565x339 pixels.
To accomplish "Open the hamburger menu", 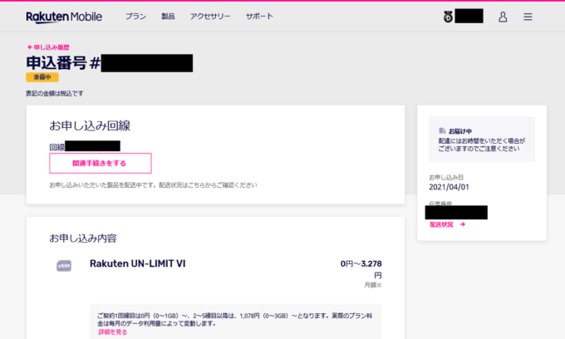I will pyautogui.click(x=528, y=17).
